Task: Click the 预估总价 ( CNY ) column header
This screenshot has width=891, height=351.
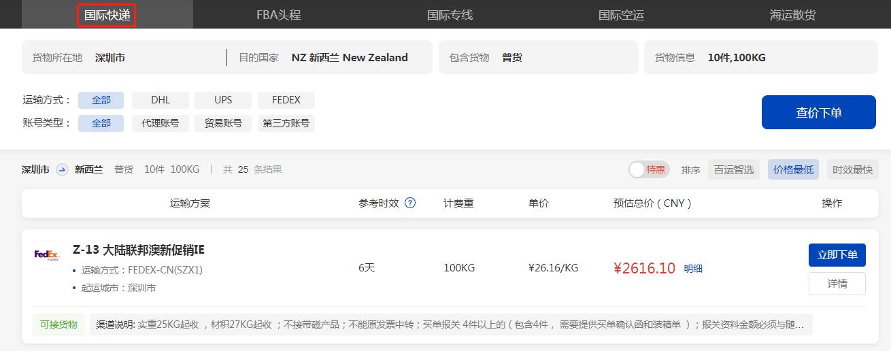Action: (x=652, y=203)
